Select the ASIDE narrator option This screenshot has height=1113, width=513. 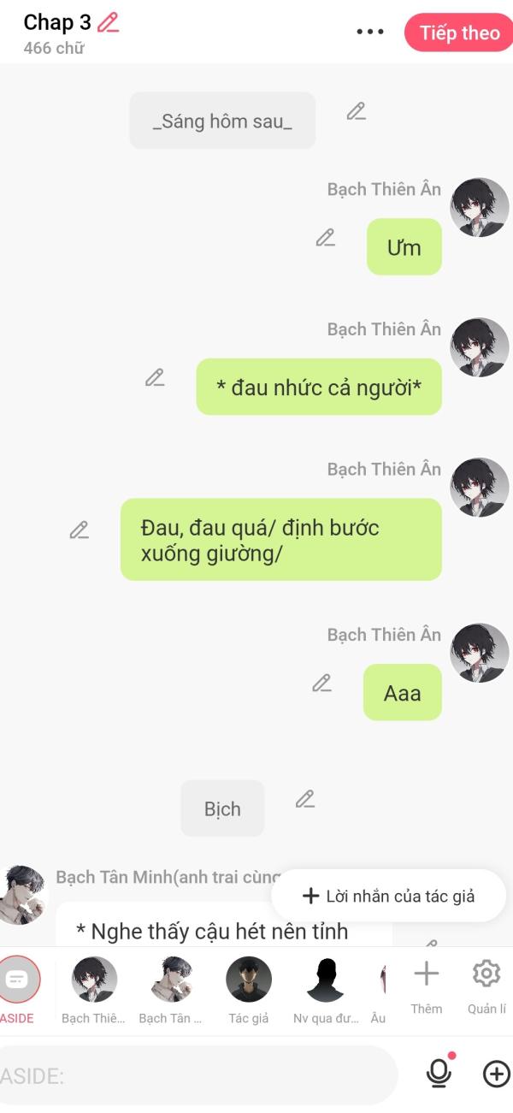[x=17, y=991]
